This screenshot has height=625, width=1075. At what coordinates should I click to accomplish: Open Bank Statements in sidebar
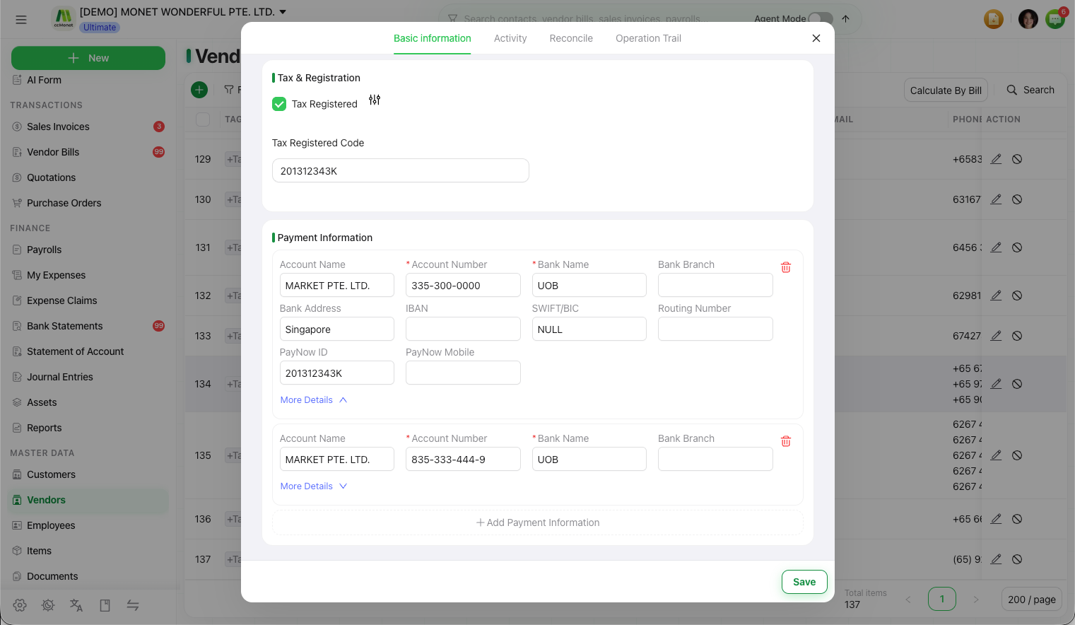88,326
